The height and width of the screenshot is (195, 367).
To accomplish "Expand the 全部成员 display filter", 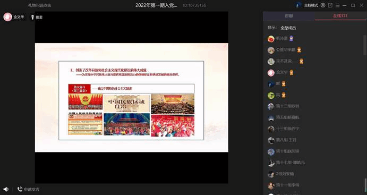I will (288, 28).
